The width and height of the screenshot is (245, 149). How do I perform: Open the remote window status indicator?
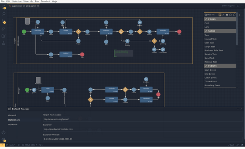2,145
